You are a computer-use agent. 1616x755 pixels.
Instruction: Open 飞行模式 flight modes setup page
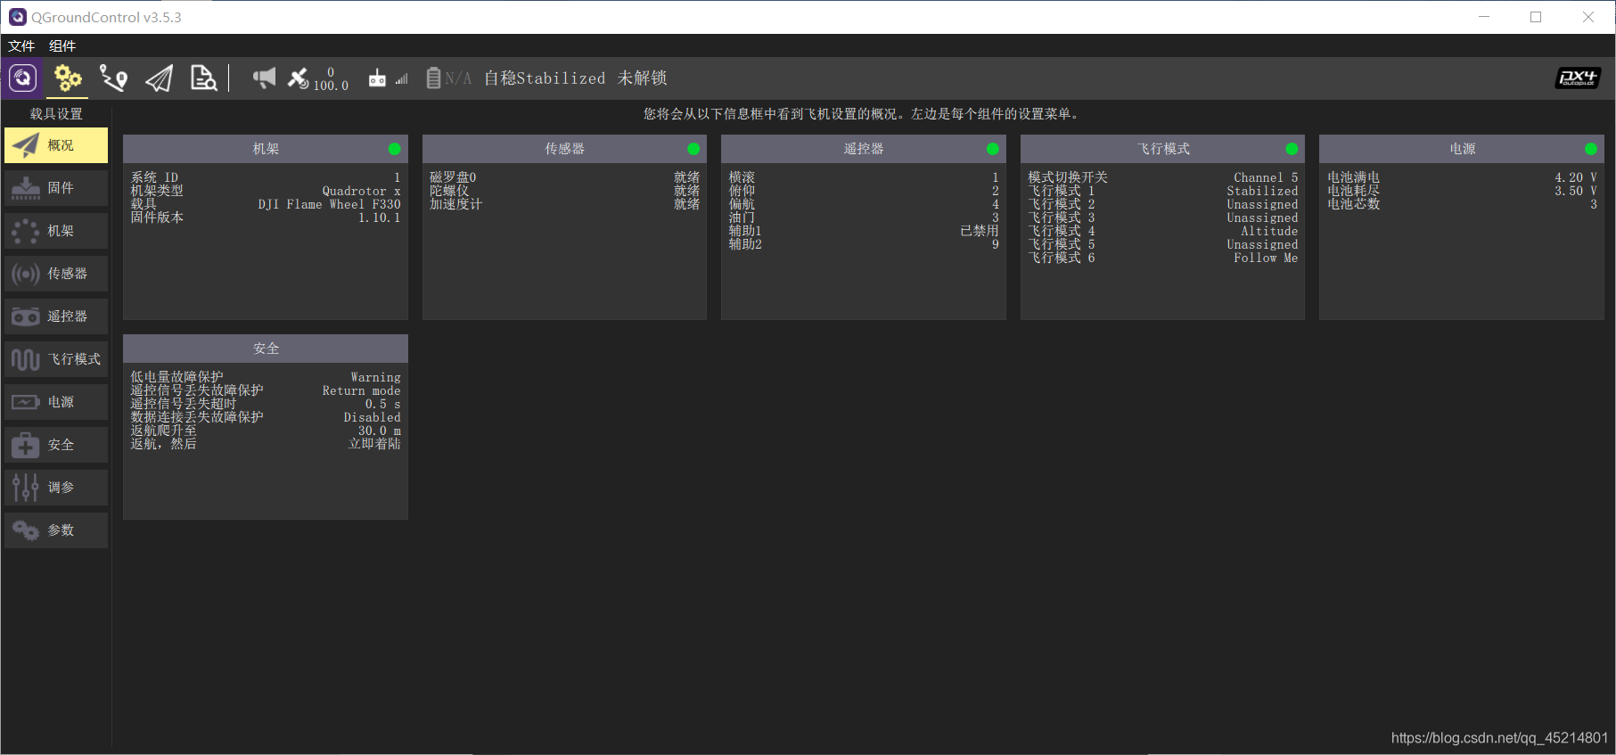coord(56,359)
